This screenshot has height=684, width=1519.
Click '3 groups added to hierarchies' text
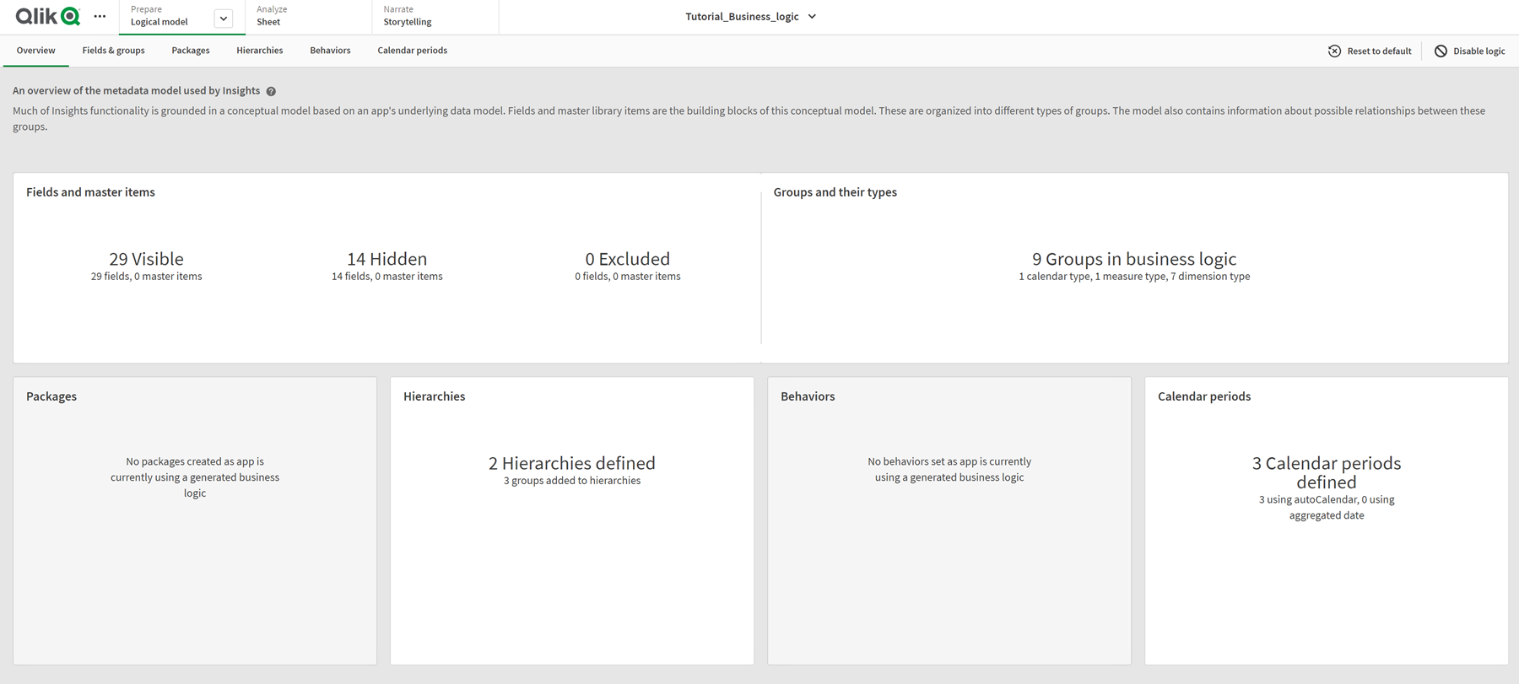point(572,481)
